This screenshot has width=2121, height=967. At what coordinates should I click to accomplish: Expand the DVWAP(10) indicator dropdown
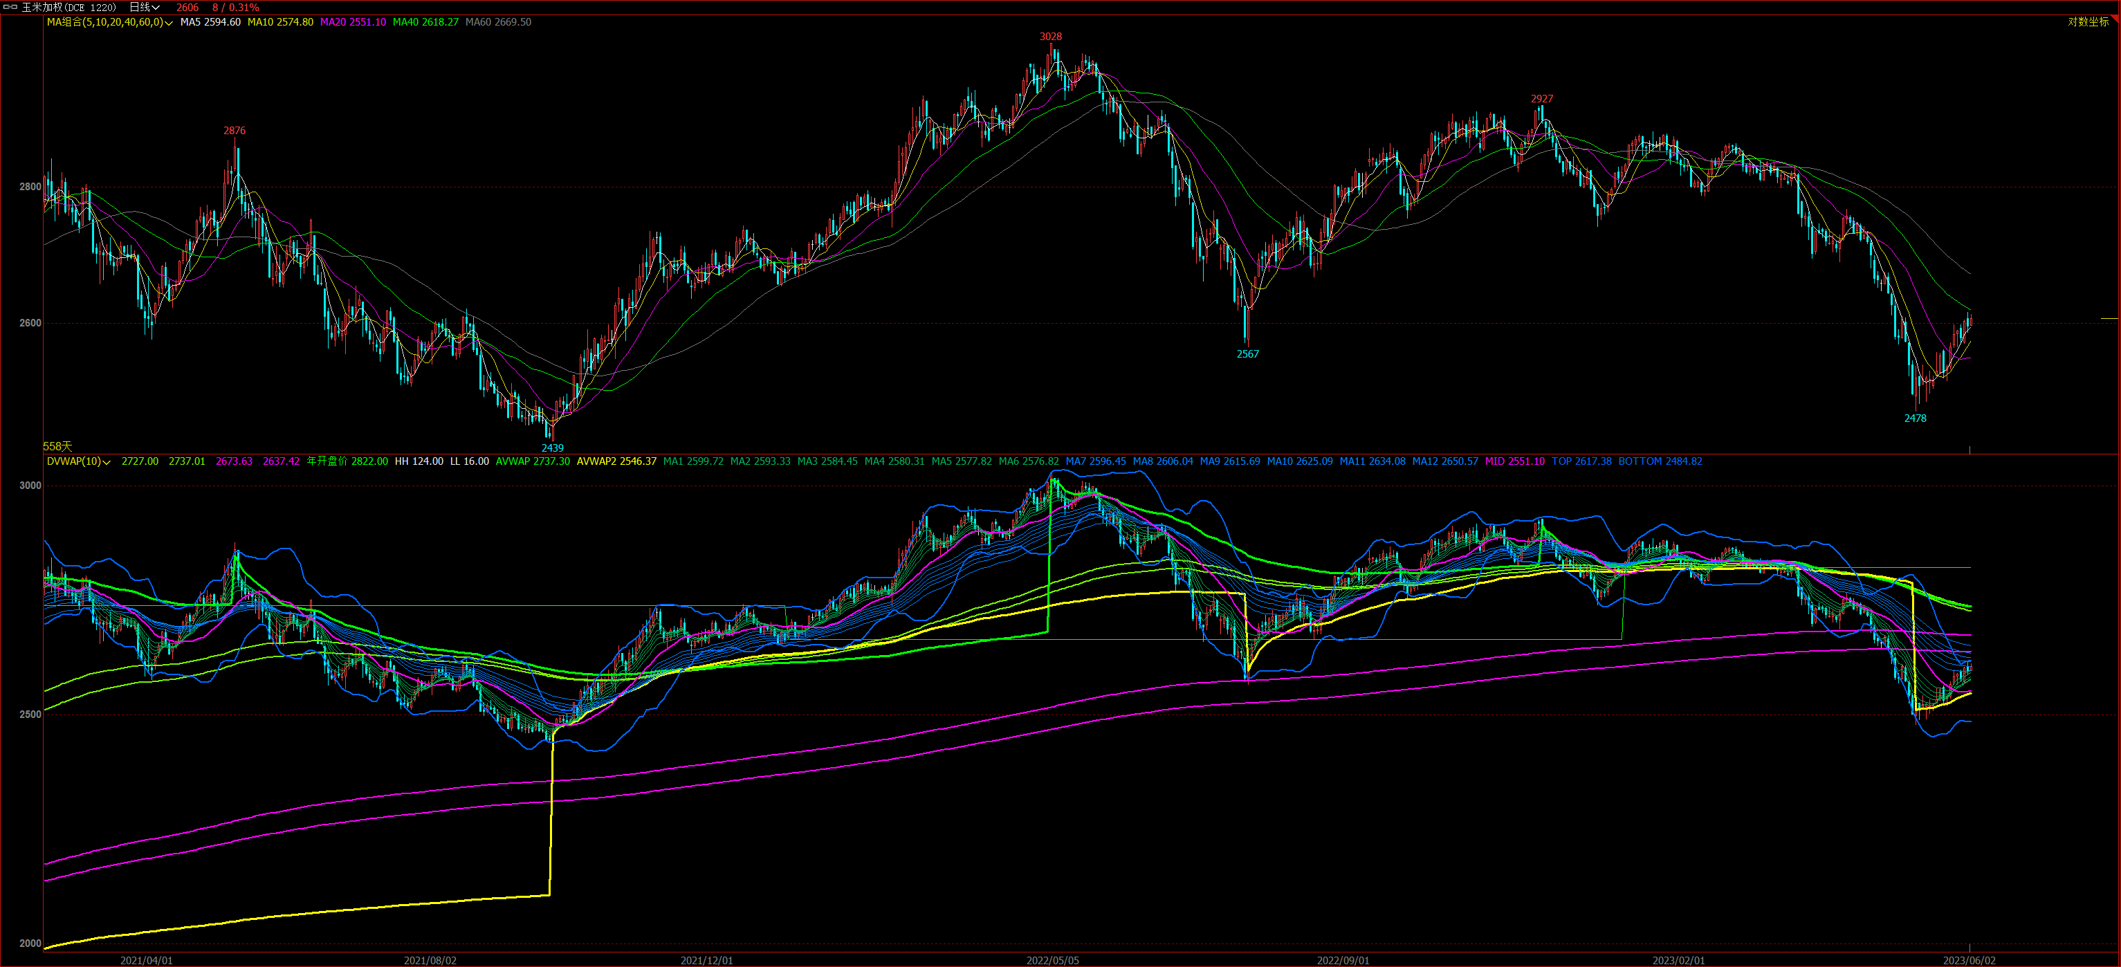click(107, 463)
